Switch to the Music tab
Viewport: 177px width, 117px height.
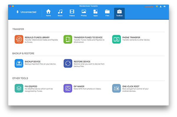60,13
